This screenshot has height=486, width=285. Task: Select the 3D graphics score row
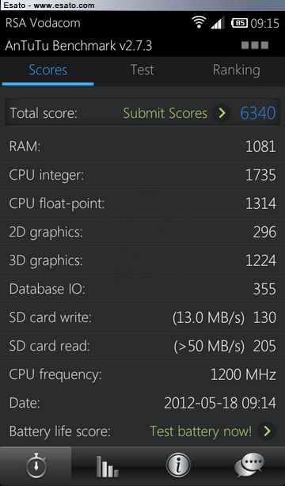coord(142,260)
